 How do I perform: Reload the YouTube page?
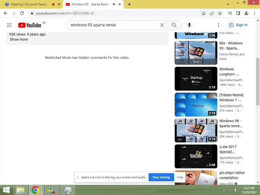22,13
